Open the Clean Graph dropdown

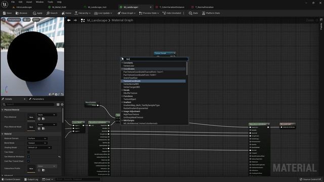click(126, 13)
